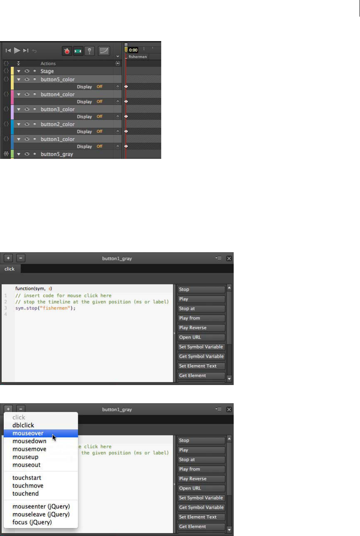This screenshot has height=536, width=360.
Task: Lock the button1_color layer dot
Action: [x=35, y=139]
